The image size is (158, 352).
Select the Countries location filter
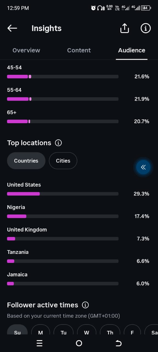26,161
